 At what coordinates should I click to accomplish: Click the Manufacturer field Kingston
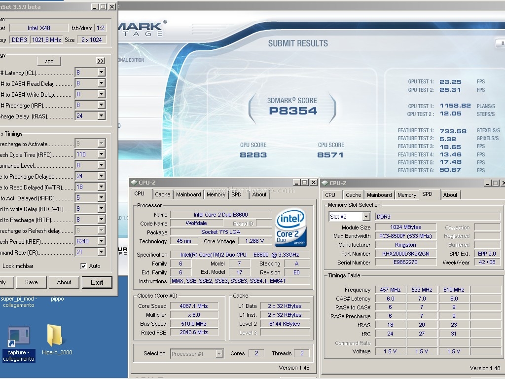coord(405,245)
